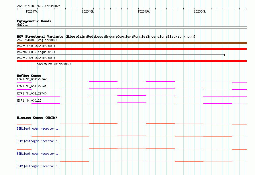
Task: Select the RefSeq Genes track title
Action: [x=29, y=76]
